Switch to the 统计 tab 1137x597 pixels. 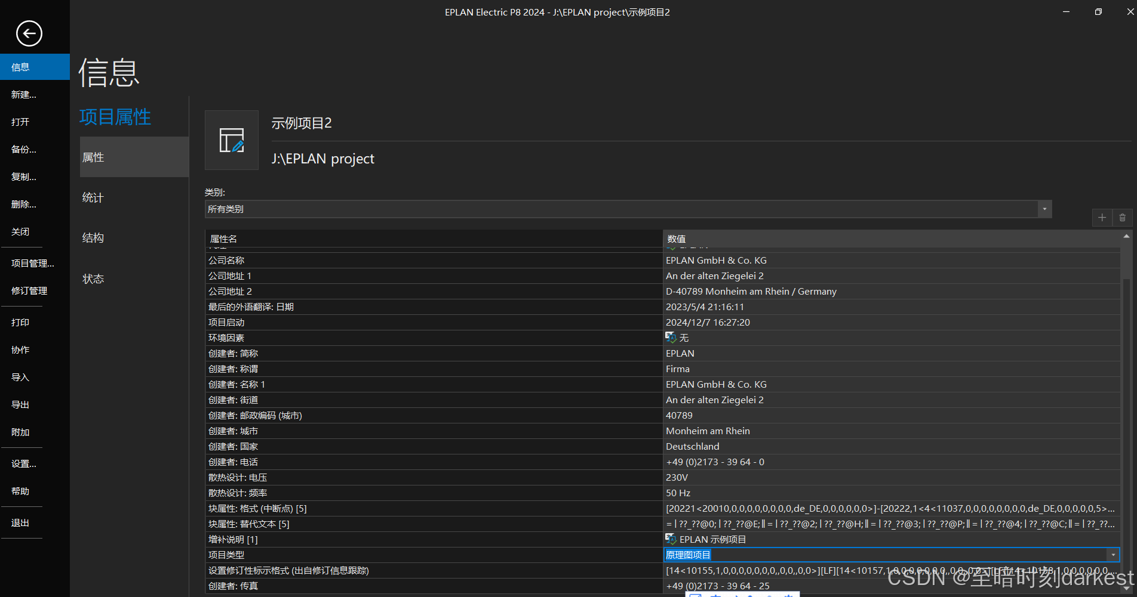coord(134,197)
